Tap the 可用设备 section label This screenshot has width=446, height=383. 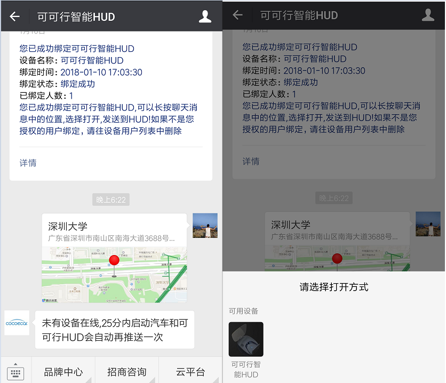tap(243, 311)
